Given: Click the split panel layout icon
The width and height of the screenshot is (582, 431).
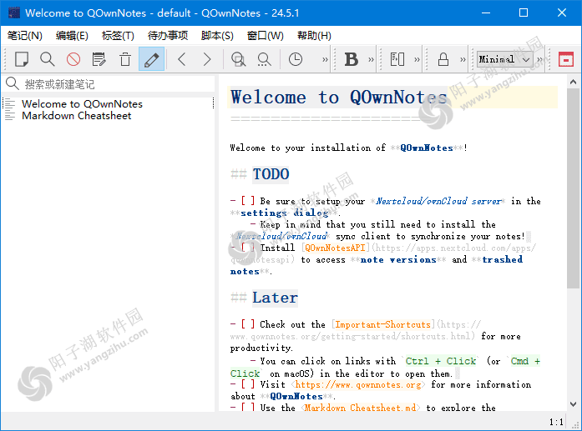Looking at the screenshot, I should tap(397, 59).
